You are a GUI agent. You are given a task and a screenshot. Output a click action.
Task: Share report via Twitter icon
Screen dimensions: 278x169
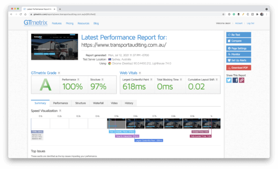tap(229, 80)
